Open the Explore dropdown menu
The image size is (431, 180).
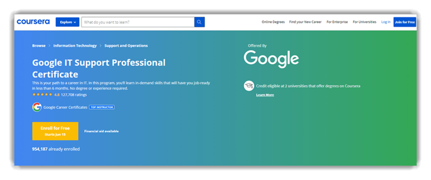[x=67, y=22]
